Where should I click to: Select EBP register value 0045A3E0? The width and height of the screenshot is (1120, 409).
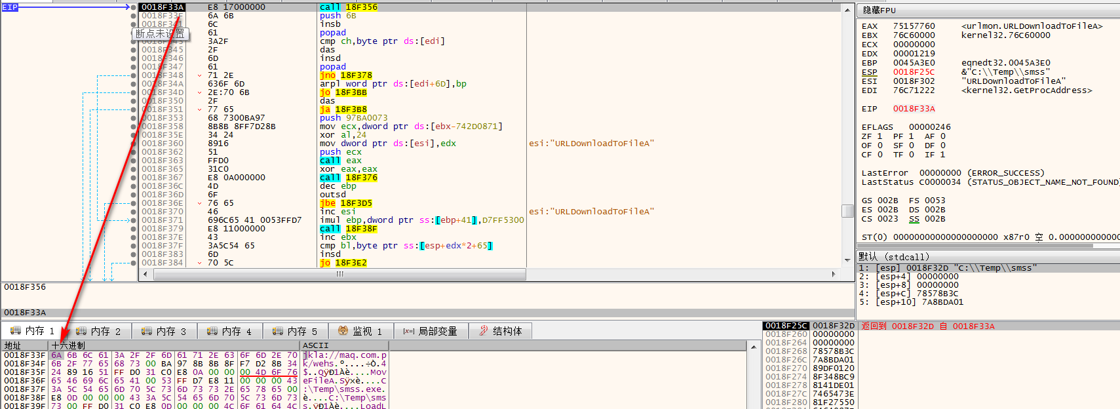point(914,63)
